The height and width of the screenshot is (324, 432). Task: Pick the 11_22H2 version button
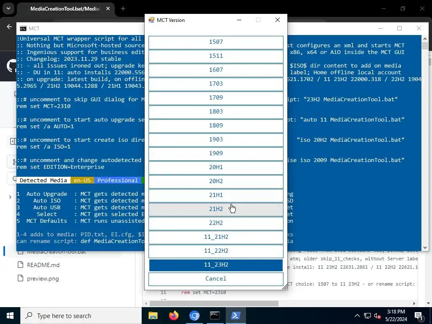(216, 251)
